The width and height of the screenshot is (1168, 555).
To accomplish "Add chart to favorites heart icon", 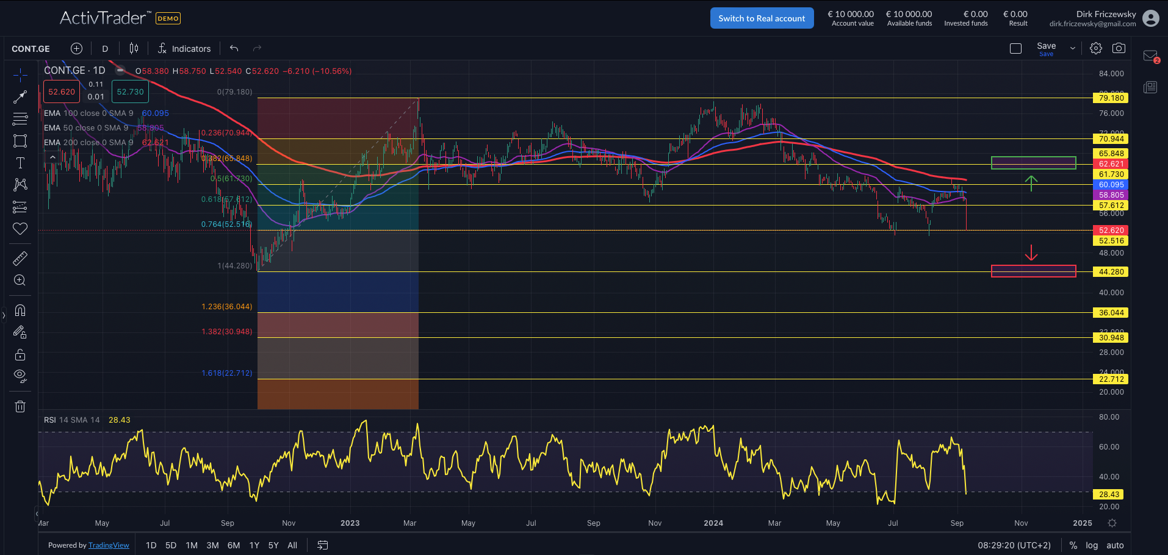I will click(x=20, y=229).
